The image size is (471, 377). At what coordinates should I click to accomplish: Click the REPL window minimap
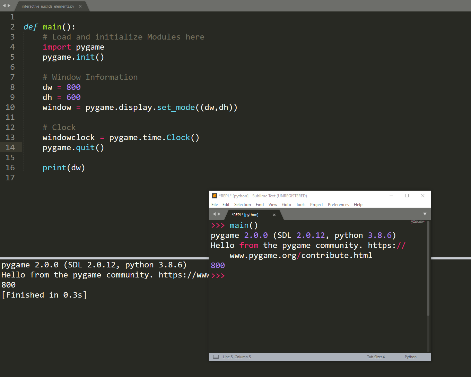[418, 221]
